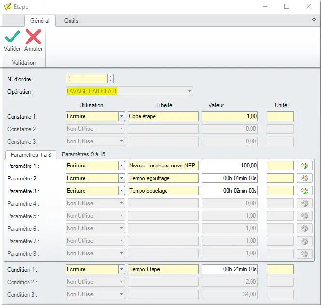Click Condition 1 value 00h 21min 00s
Viewport: 321px width, 305px height.
[x=230, y=269]
